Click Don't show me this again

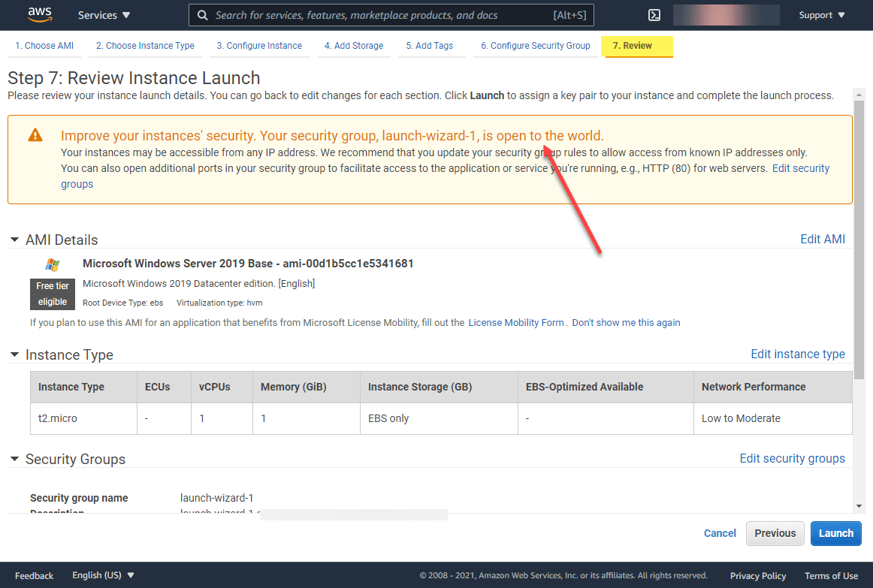point(626,323)
